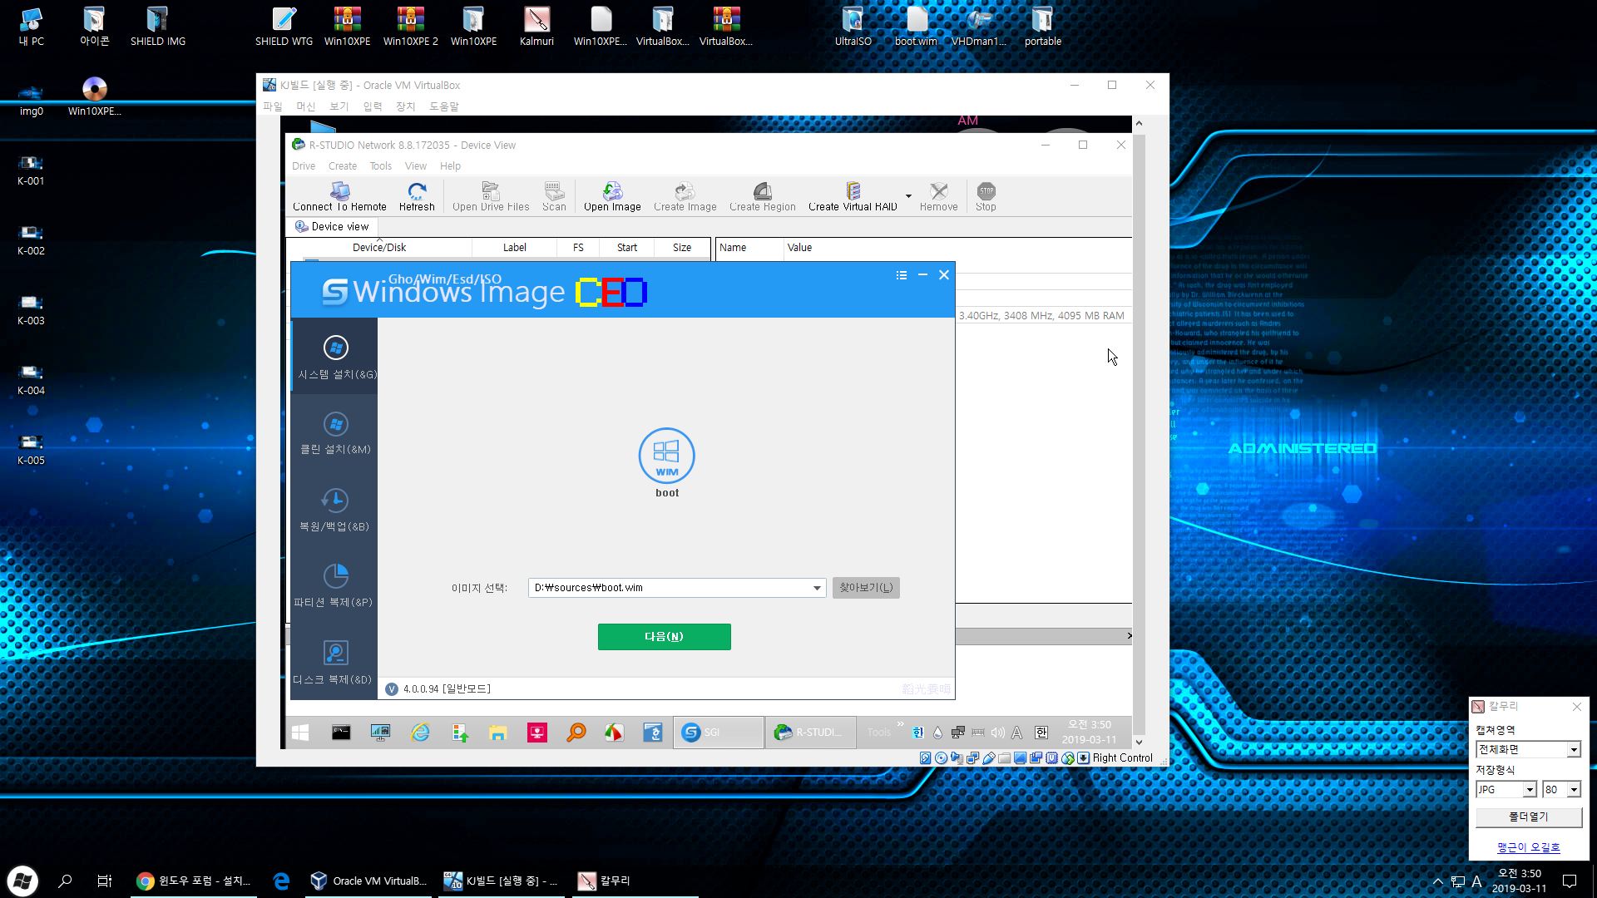Open file explorer folder icon in VM taskbar
This screenshot has height=898, width=1597.
498,733
